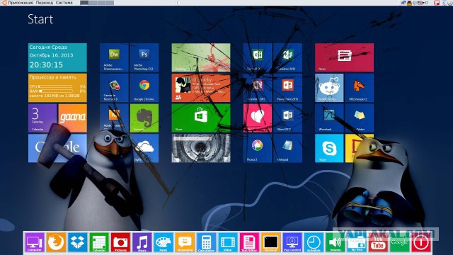Open the Camtasia Recorder 8 tile

(114, 88)
